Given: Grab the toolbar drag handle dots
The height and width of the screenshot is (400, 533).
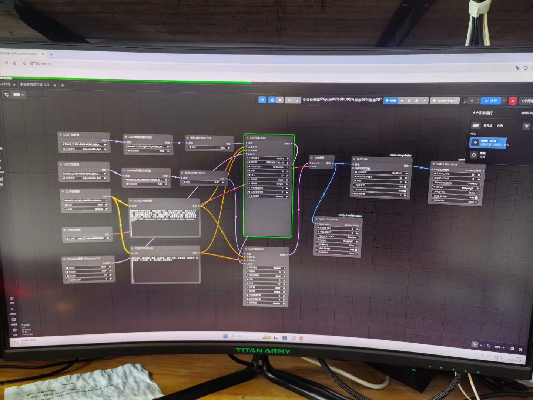Looking at the screenshot, I should click(465, 101).
